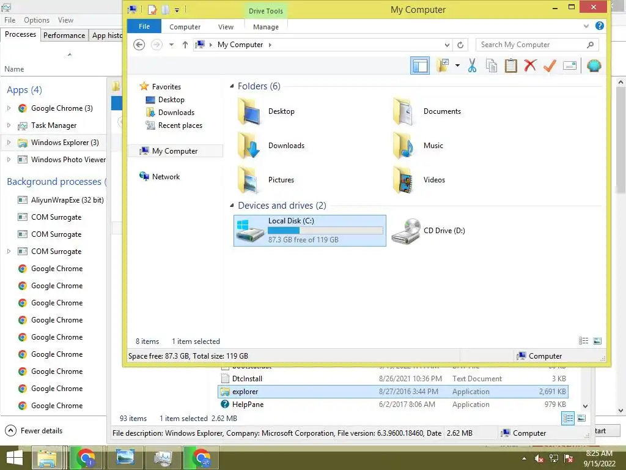The width and height of the screenshot is (626, 470).
Task: Click the Paste clipboard icon
Action: pos(510,65)
